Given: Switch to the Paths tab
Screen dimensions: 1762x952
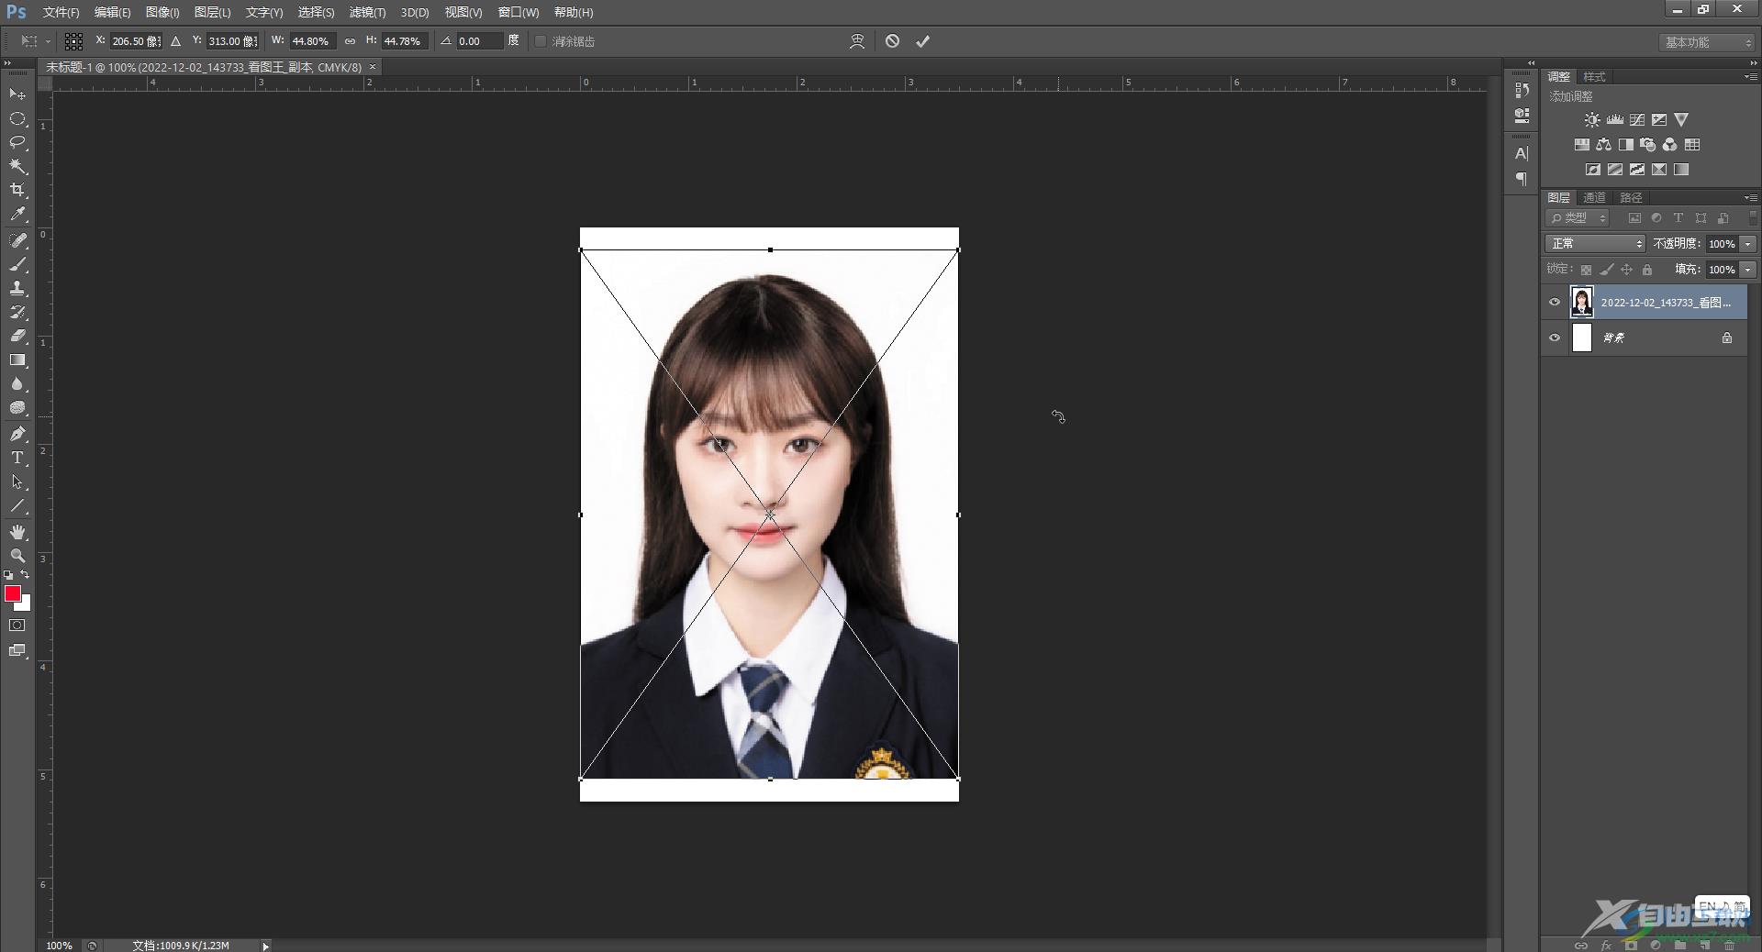Looking at the screenshot, I should point(1631,197).
